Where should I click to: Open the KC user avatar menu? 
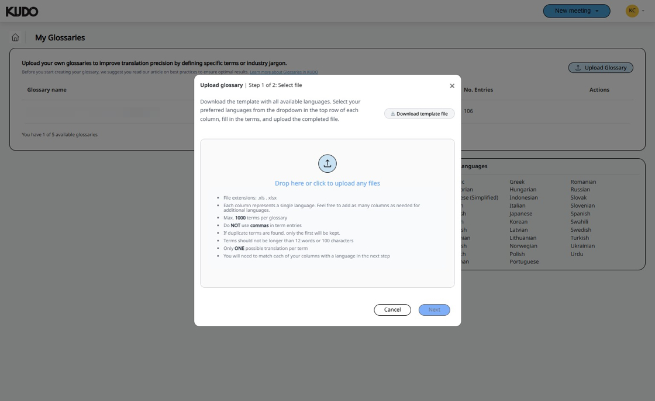pyautogui.click(x=632, y=11)
